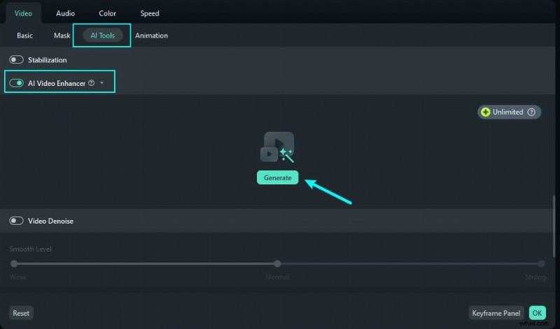Expand the AI Video Enhancer dropdown arrow
560x329 pixels.
click(102, 83)
